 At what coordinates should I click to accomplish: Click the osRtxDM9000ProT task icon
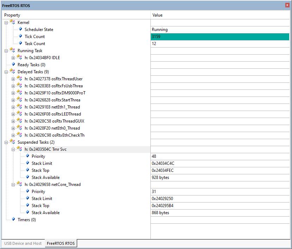tap(19, 92)
